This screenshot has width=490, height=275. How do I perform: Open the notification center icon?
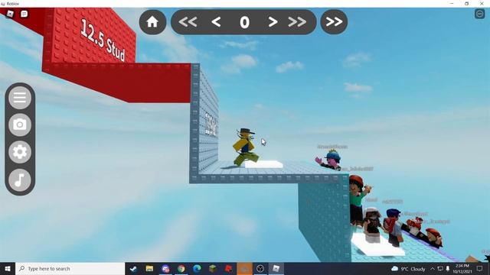(x=480, y=269)
